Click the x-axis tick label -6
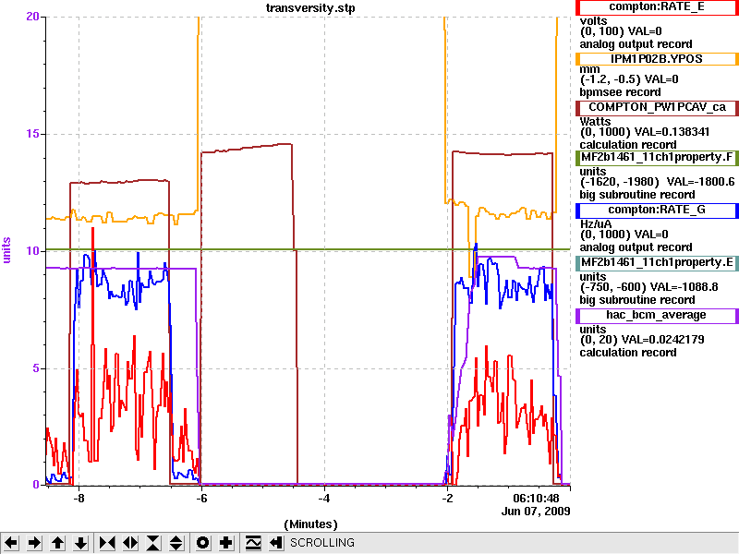 pyautogui.click(x=201, y=499)
